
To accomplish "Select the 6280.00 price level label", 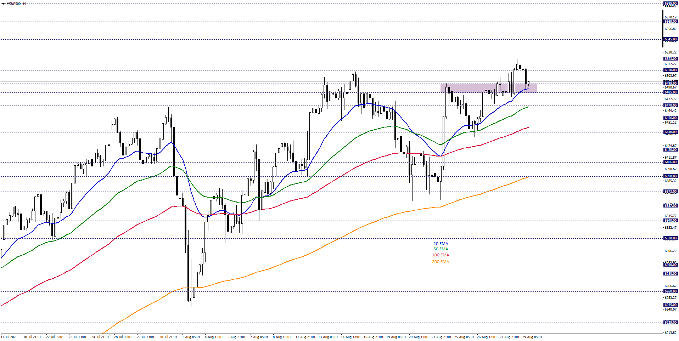I will tap(670, 274).
